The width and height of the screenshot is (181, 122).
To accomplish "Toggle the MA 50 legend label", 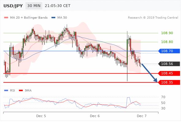I will (62, 18).
